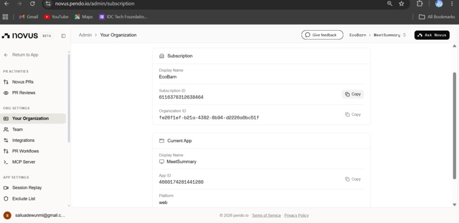Screen dimensions: 459x223
Task: Click the main page vertical scrollbar
Action: coord(454,126)
